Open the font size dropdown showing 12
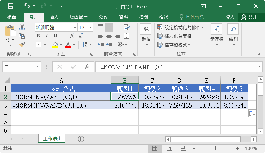This screenshot has height=153, width=265. [90, 28]
